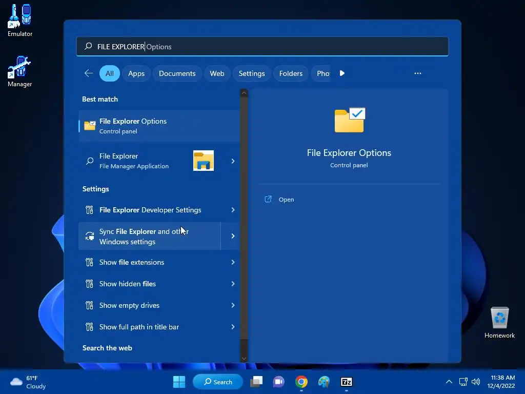Click the File Explorer app thumbnail icon
The width and height of the screenshot is (525, 394).
click(204, 161)
